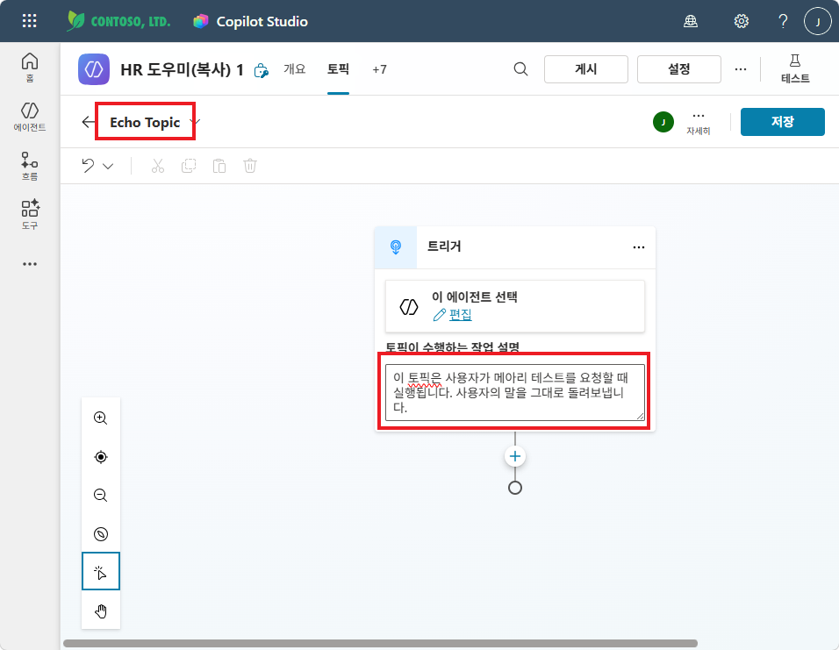Add node with the plus button

[515, 456]
